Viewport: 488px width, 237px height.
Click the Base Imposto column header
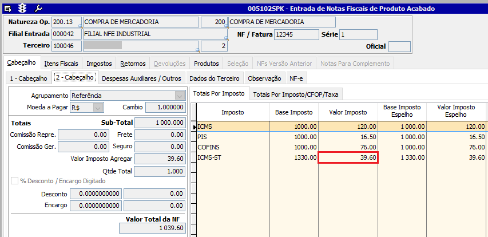click(x=294, y=112)
